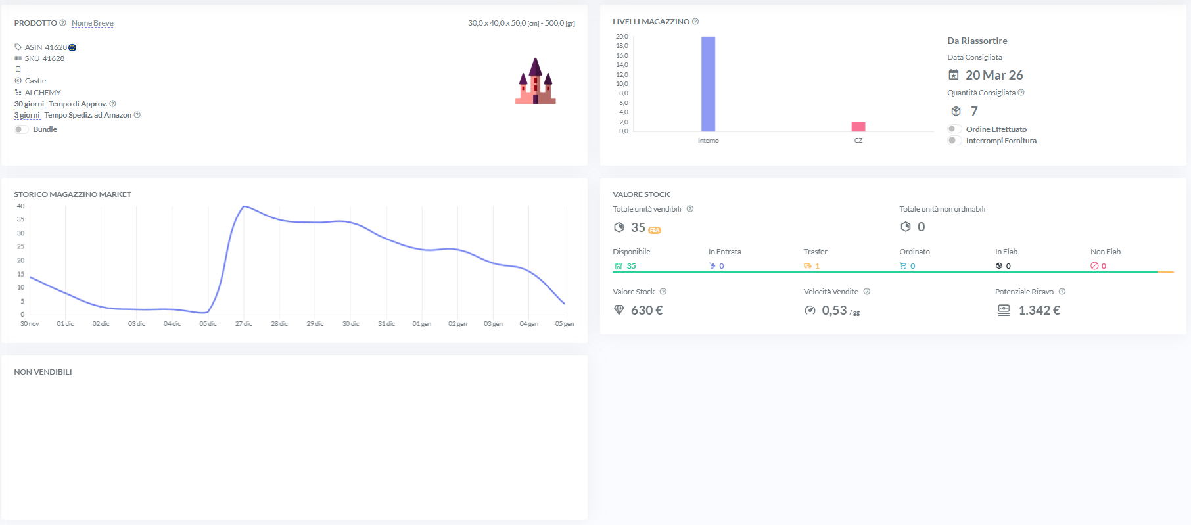Screen dimensions: 1191x525
Task: Show info for Tempo Spediz. ad Amazon
Action: click(x=137, y=115)
